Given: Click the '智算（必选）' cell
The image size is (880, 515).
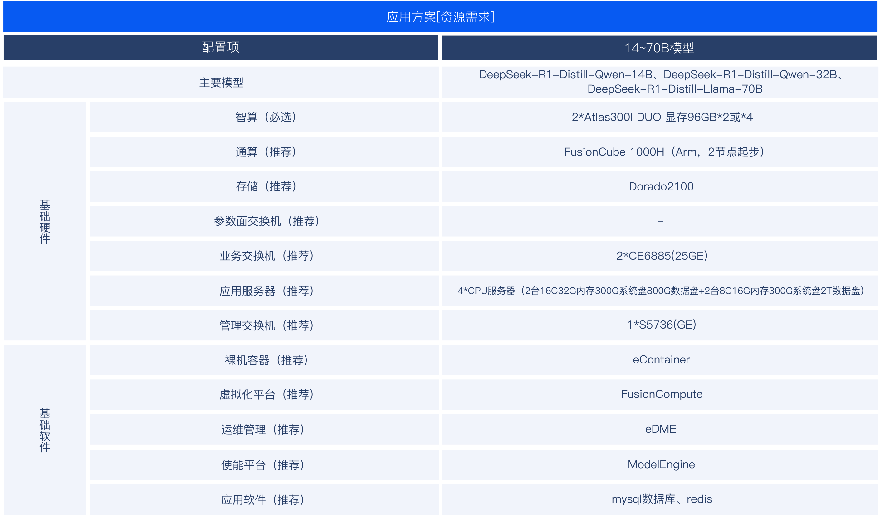Looking at the screenshot, I should pyautogui.click(x=264, y=117).
